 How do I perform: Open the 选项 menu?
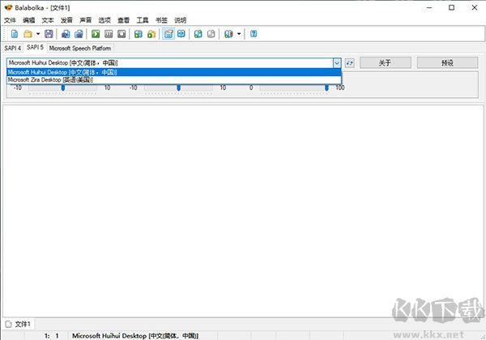tap(104, 20)
